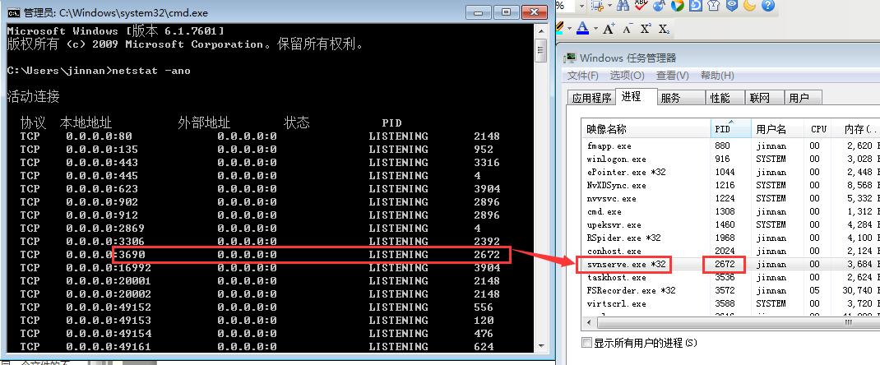Select the virtscrl.exe process row
The image size is (880, 365).
pyautogui.click(x=730, y=304)
